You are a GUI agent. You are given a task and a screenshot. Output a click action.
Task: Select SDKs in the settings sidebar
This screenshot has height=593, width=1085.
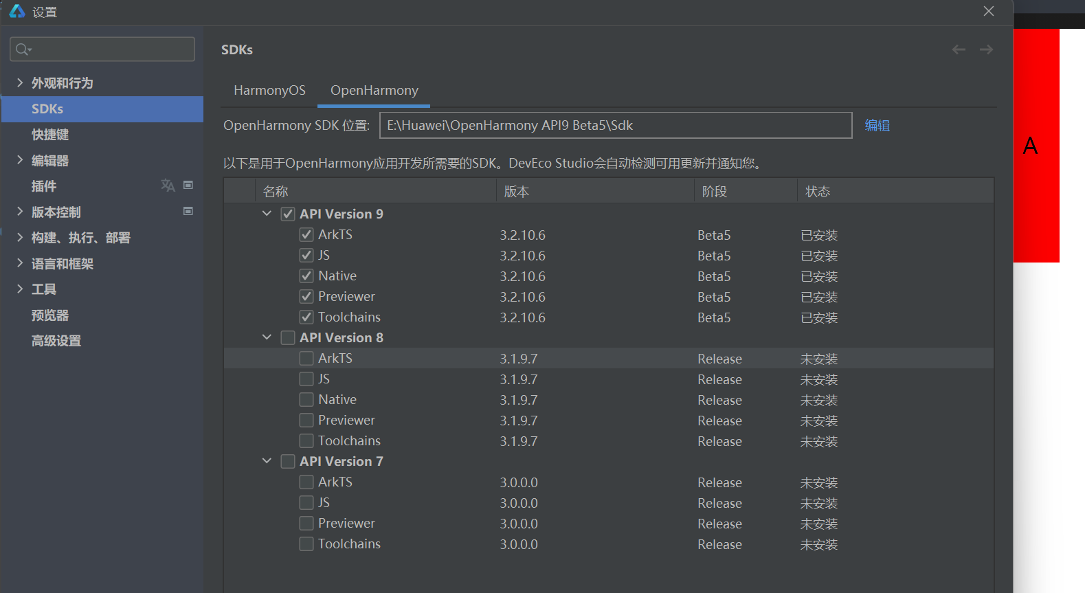102,109
